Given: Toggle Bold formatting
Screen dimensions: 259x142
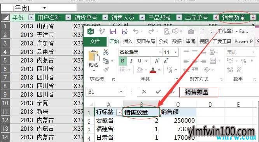Looking at the screenshot, I should (123, 61).
